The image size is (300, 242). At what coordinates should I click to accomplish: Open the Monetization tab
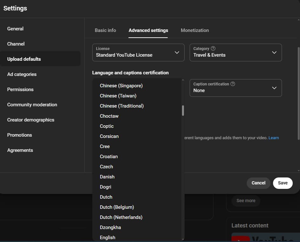195,30
